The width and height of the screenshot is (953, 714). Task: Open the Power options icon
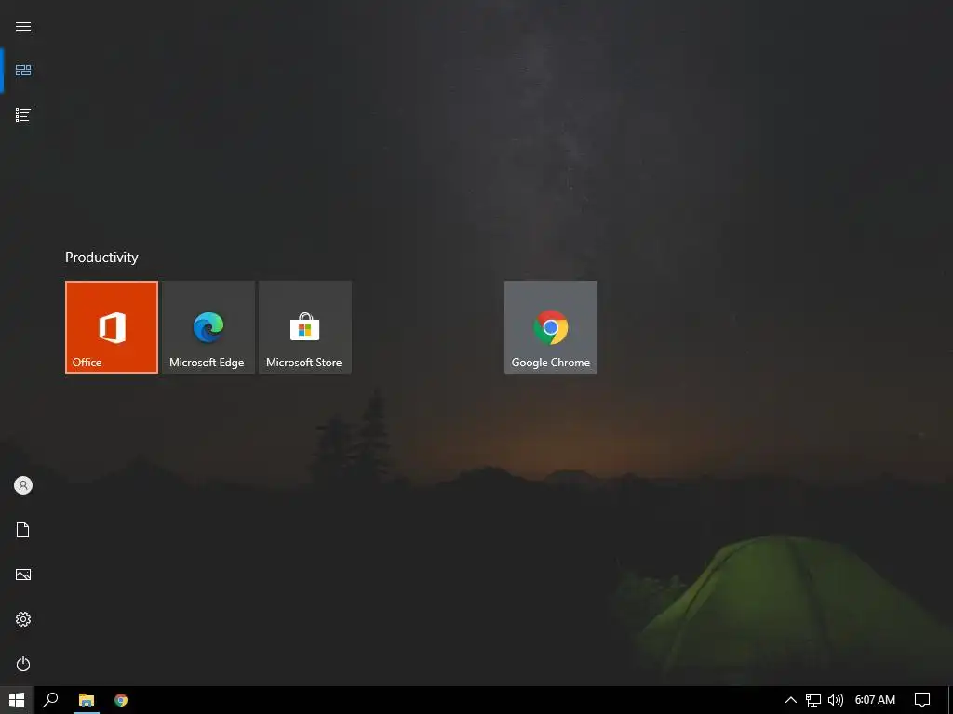click(23, 664)
